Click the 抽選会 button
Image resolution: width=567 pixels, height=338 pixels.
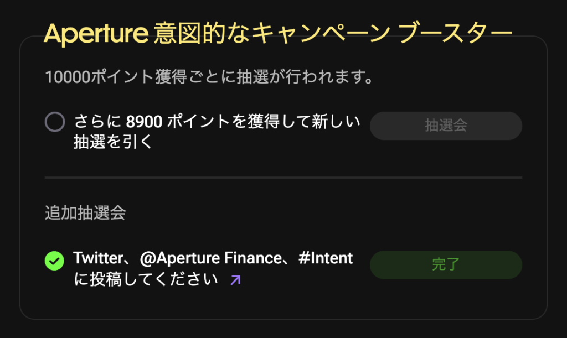(446, 126)
